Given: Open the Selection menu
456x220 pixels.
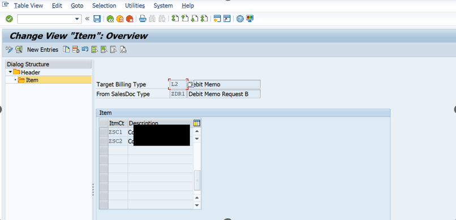Looking at the screenshot, I should pos(104,6).
